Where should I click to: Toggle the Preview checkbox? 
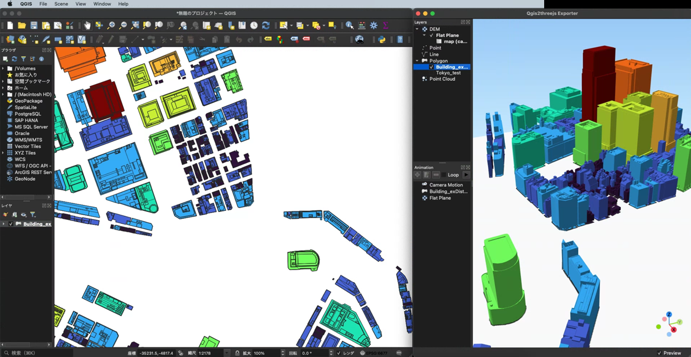coord(660,353)
